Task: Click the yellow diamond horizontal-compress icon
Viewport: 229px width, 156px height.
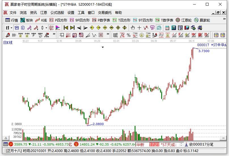Action: point(111,28)
